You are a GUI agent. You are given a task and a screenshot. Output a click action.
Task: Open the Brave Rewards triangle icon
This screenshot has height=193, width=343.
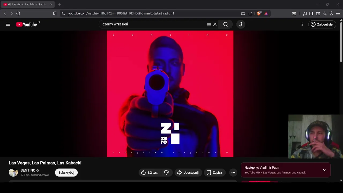tap(266, 13)
